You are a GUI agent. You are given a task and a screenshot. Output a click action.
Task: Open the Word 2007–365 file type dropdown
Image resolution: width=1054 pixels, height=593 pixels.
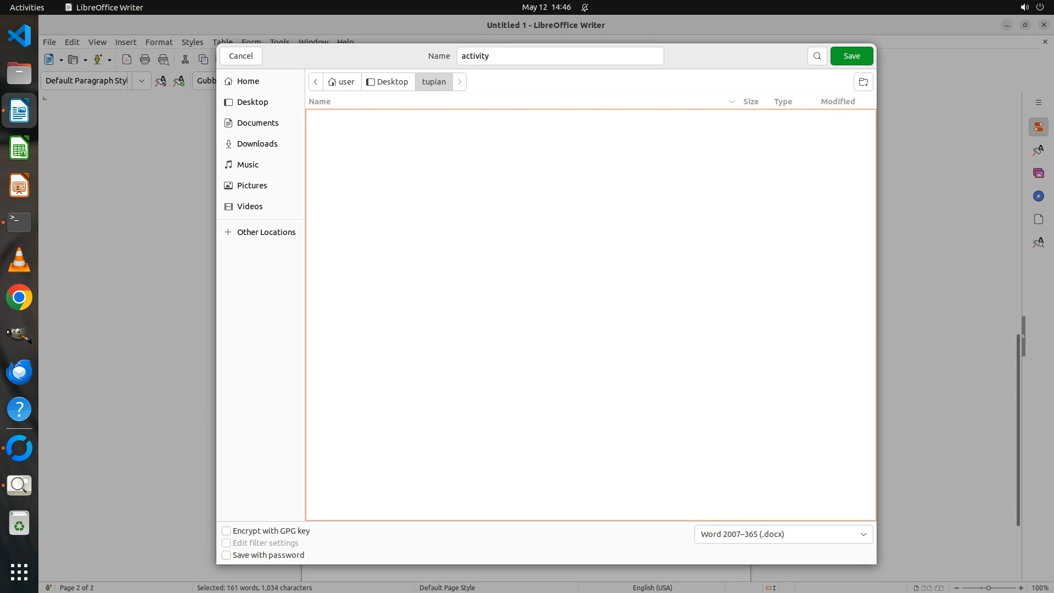[x=783, y=534]
